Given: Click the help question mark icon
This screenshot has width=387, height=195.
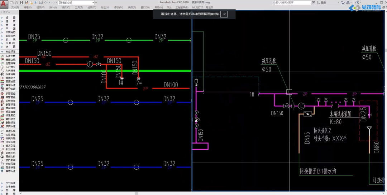Looking at the screenshot, I should 357,2.
